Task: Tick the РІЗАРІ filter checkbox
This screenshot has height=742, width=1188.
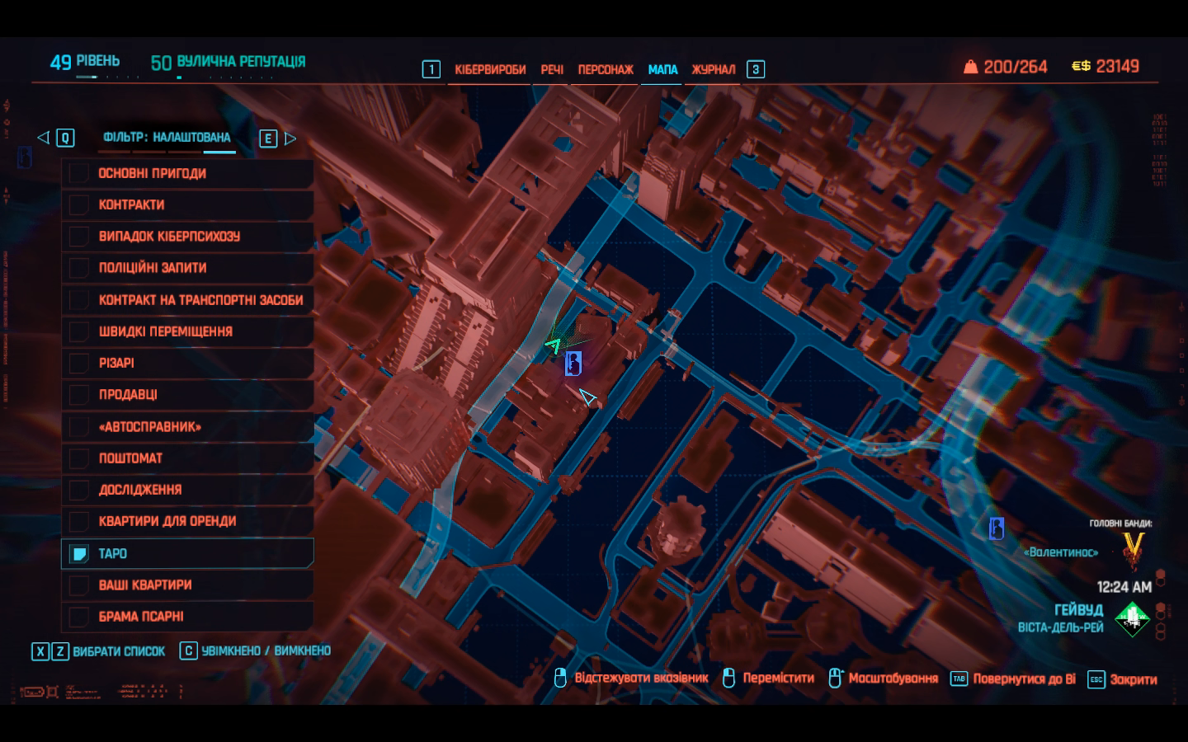Action: point(79,363)
